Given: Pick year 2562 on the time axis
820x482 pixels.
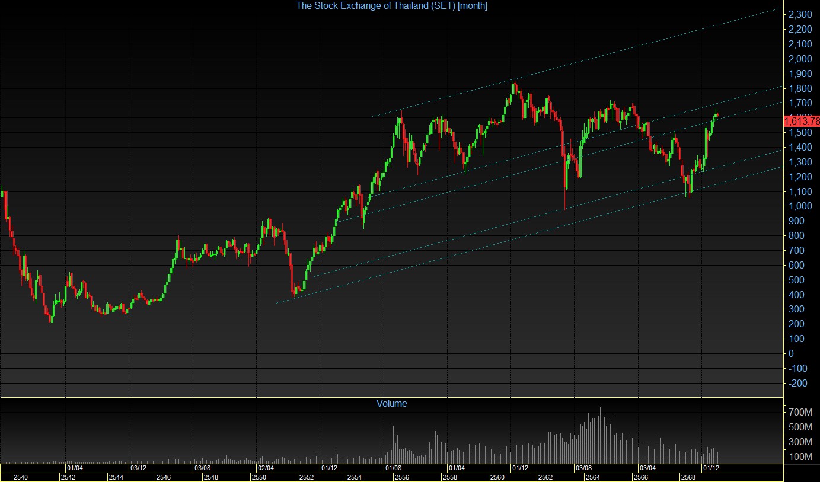Looking at the screenshot, I should coord(545,477).
